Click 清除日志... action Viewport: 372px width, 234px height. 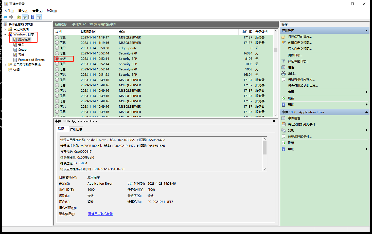coord(295,55)
